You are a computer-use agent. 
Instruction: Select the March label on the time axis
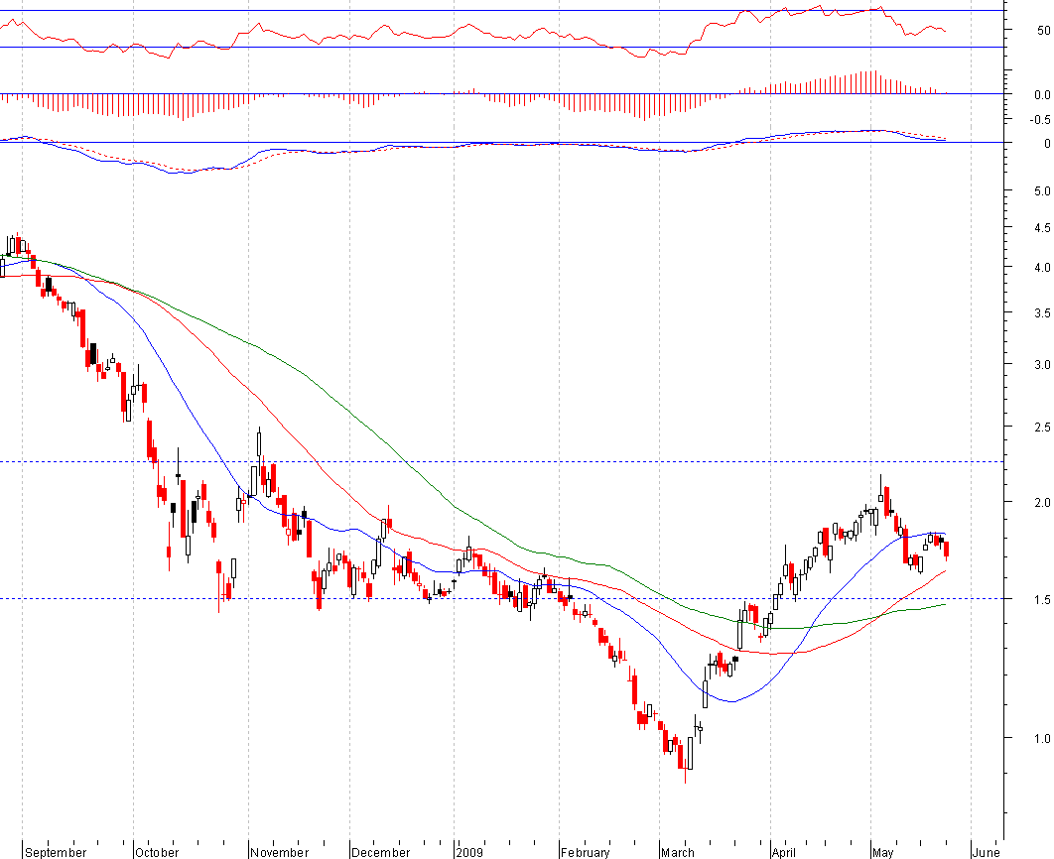pos(678,852)
